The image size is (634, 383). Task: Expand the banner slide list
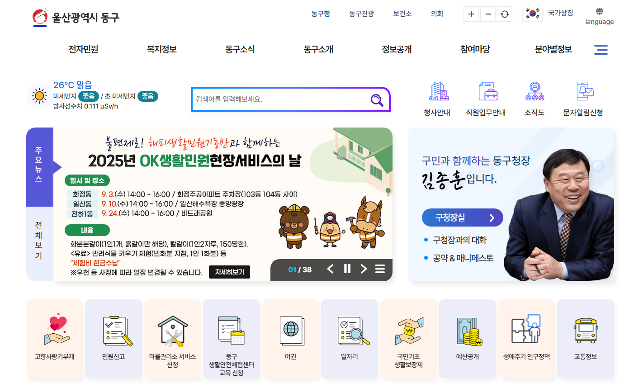[x=380, y=269]
